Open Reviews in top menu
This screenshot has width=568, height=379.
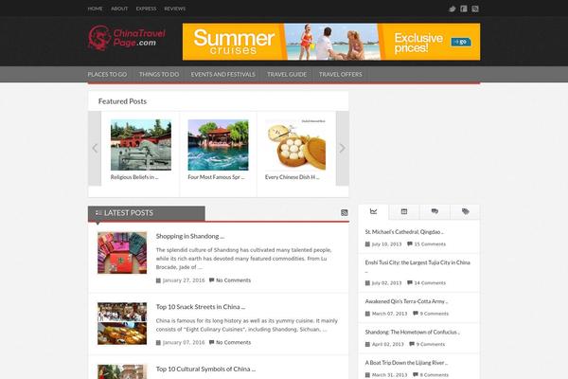point(175,9)
